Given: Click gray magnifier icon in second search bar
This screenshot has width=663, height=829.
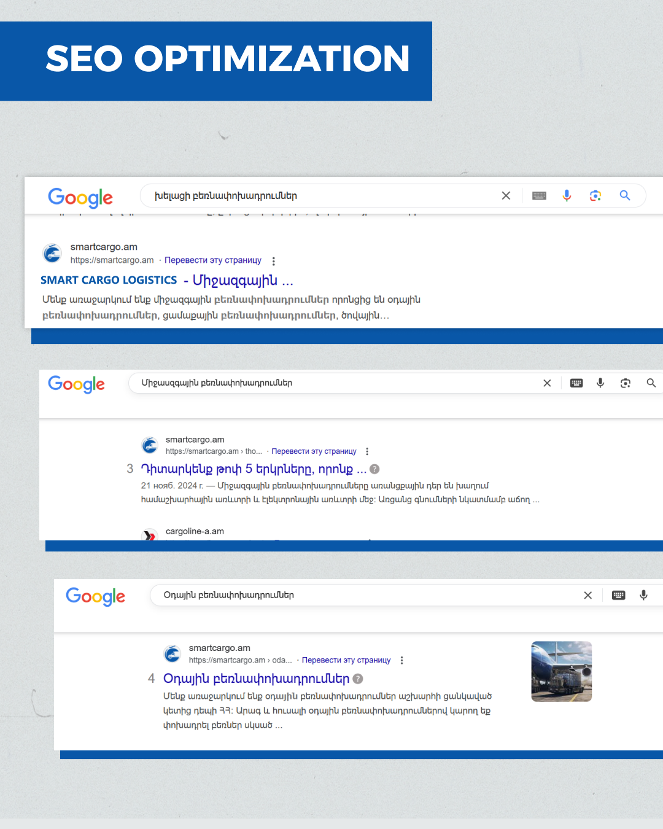Looking at the screenshot, I should 651,383.
